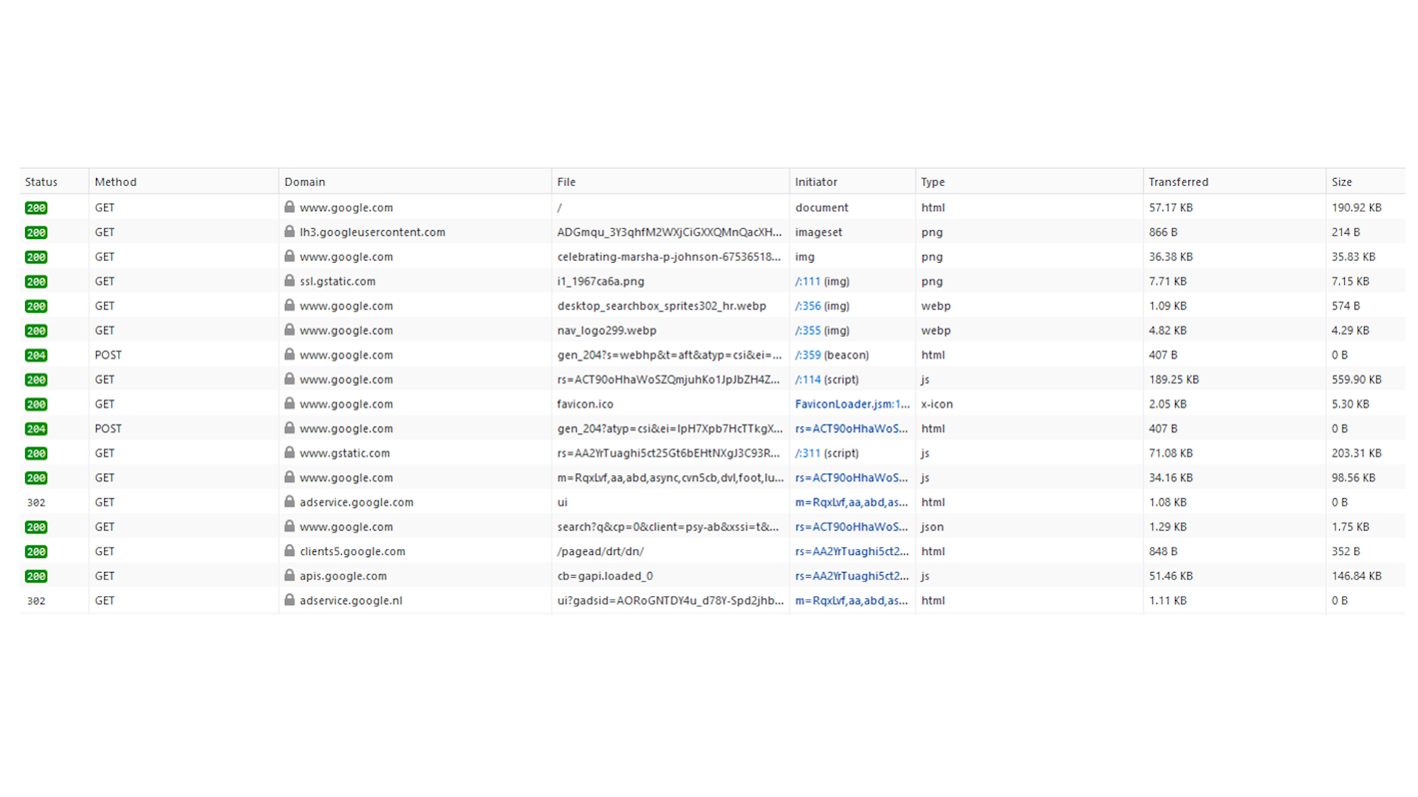
Task: Click lock icon beside lh3.googleusercontent.com
Action: click(290, 232)
